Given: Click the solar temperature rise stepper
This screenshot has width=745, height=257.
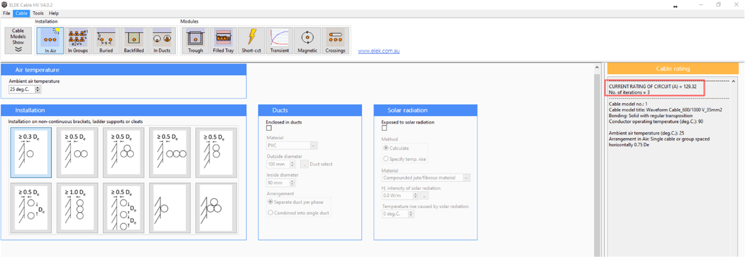Looking at the screenshot, I should tap(411, 214).
